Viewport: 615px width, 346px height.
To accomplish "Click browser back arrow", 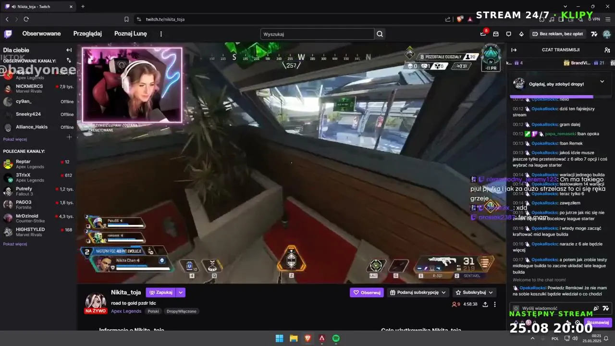I will (7, 19).
